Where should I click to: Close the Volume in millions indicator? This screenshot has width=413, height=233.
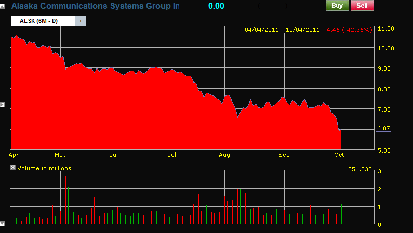12,168
